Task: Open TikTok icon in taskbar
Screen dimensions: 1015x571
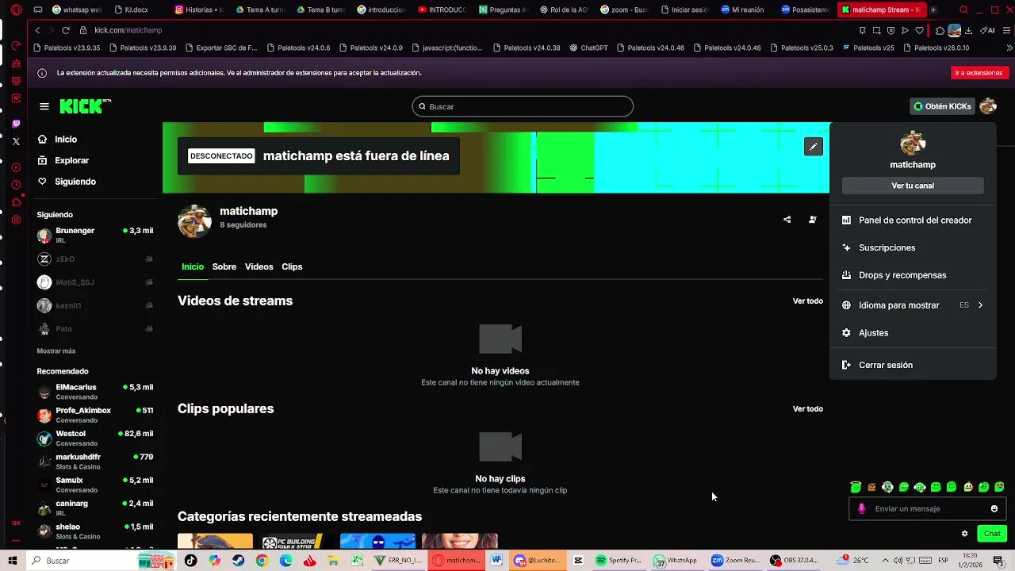Action: point(190,560)
